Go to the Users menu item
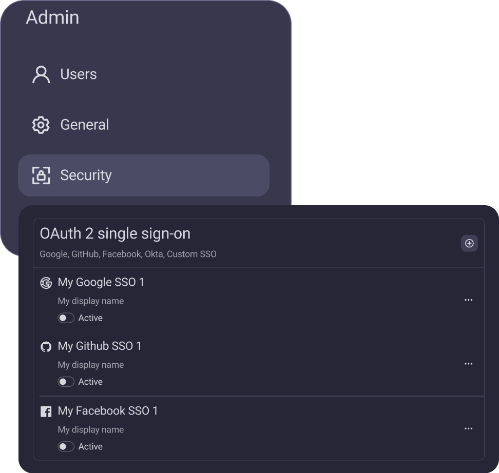Image resolution: width=499 pixels, height=473 pixels. point(79,74)
